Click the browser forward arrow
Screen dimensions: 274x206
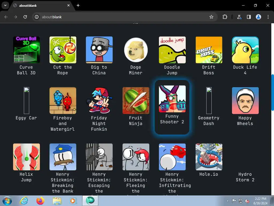[16, 17]
